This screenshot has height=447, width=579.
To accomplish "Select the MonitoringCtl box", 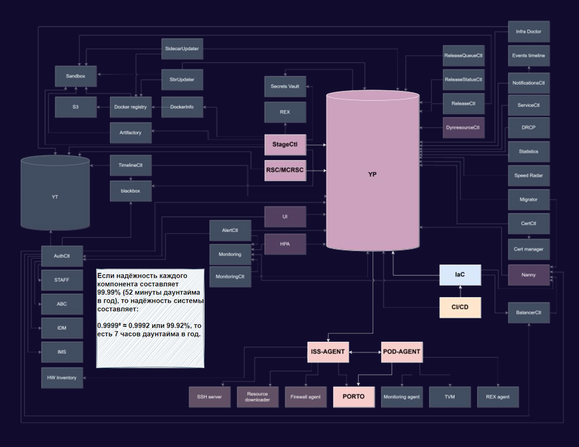I will point(230,277).
